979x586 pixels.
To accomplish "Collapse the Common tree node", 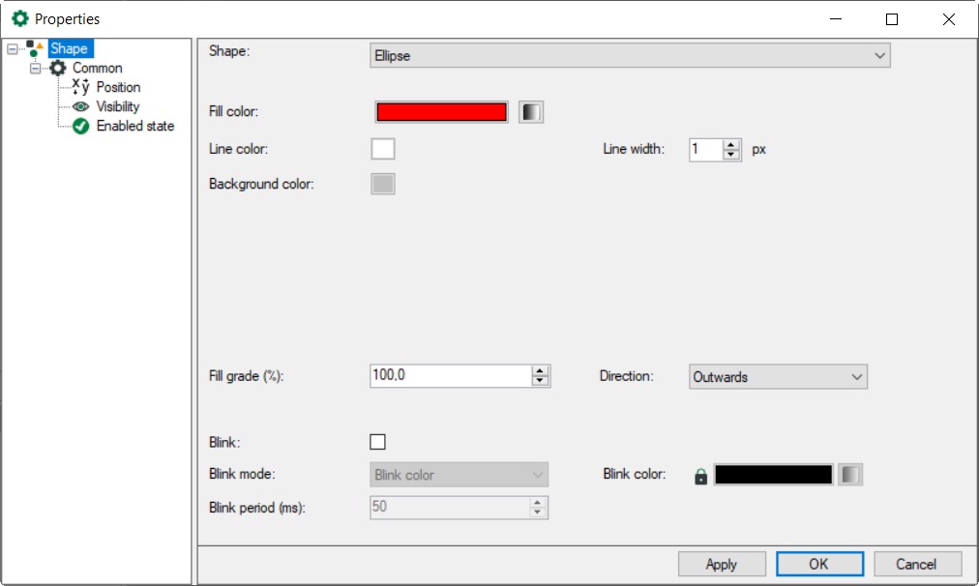I will click(x=36, y=68).
